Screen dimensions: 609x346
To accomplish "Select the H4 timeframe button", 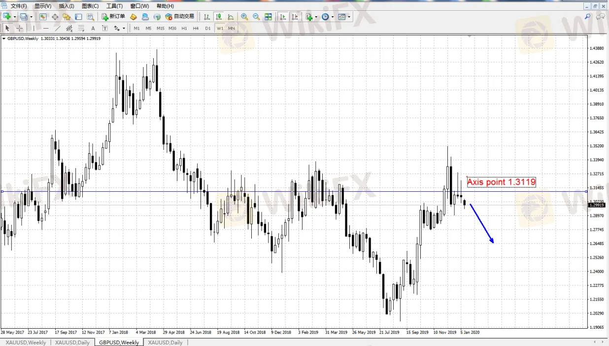I will [x=196, y=29].
